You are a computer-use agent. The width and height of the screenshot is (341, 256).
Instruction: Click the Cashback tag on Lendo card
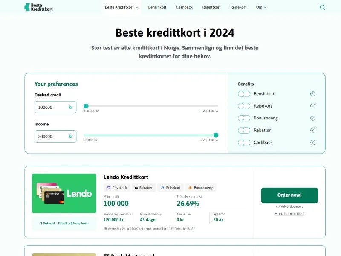point(116,188)
